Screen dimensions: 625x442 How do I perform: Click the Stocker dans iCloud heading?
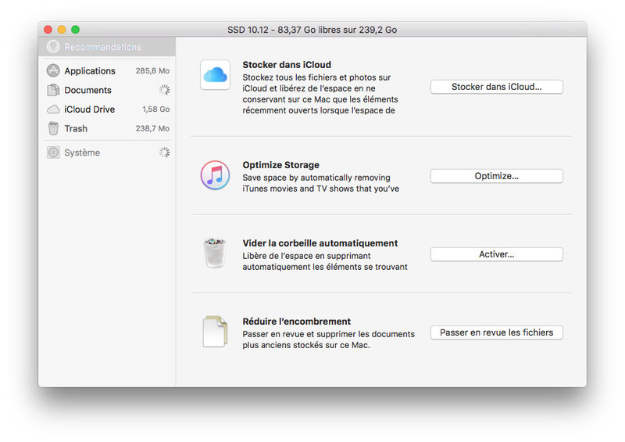point(287,65)
